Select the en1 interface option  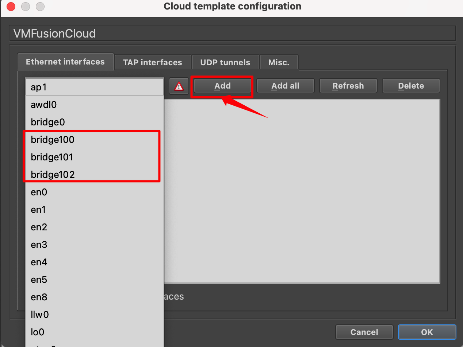(x=38, y=210)
